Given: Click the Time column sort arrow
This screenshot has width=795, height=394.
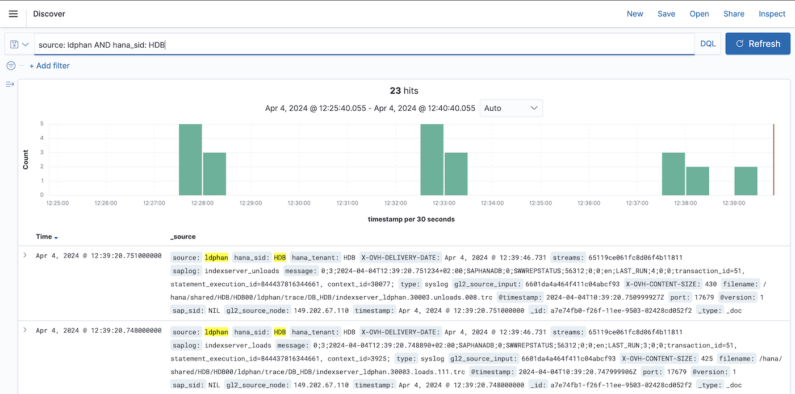Looking at the screenshot, I should tap(56, 237).
